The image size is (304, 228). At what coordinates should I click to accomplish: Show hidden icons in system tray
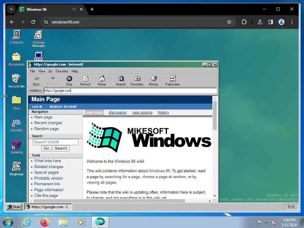(x=252, y=222)
